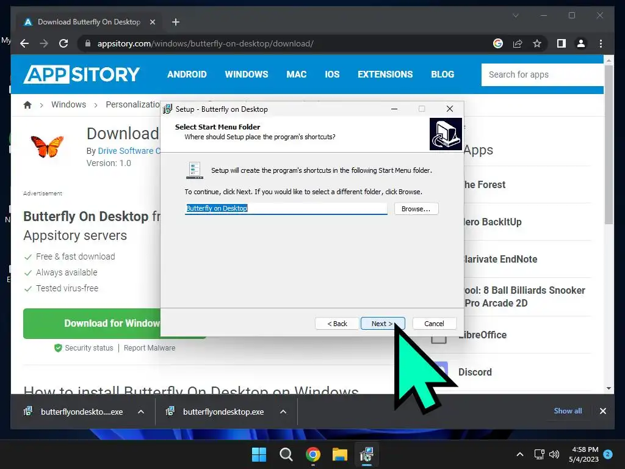Click Chrome icon in taskbar
This screenshot has height=469, width=625.
coord(313,454)
